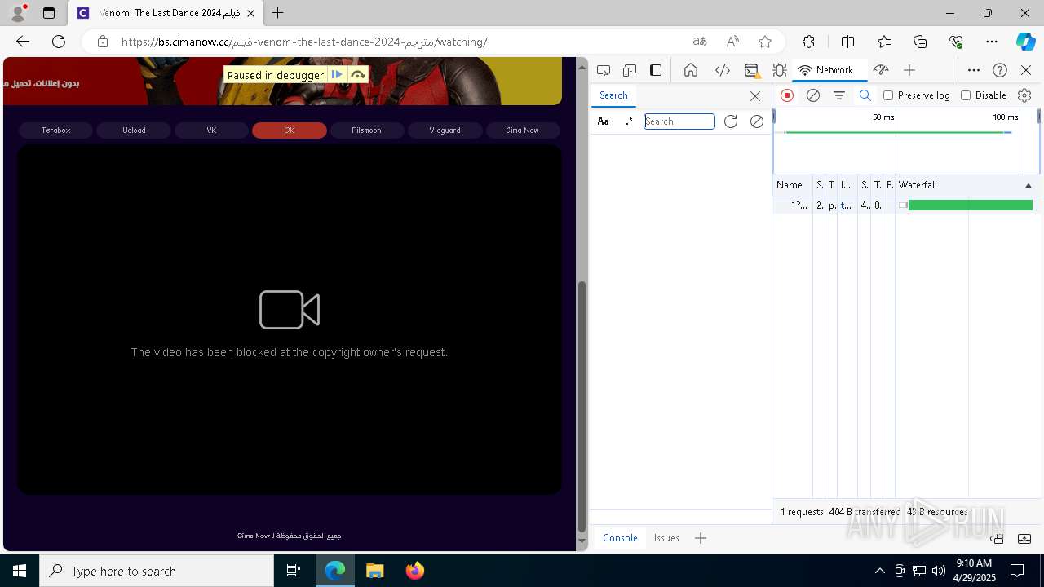
Task: Toggle network search magnifier icon
Action: pos(865,95)
